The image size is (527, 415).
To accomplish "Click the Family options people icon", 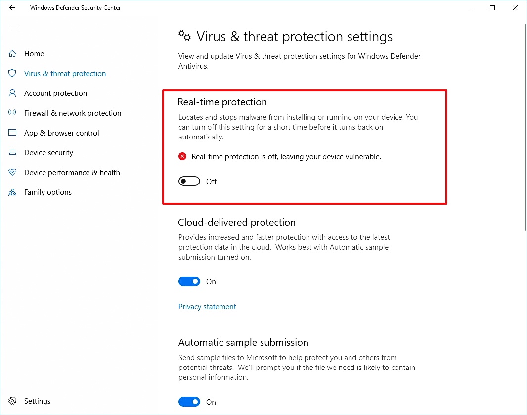I will [x=12, y=192].
